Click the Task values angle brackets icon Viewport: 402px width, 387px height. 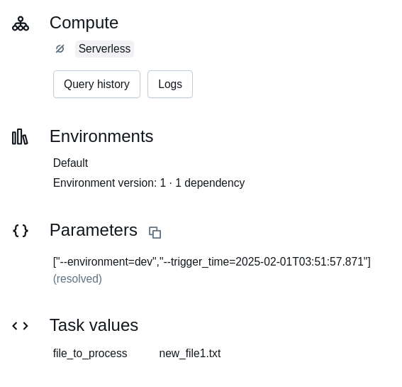(21, 326)
